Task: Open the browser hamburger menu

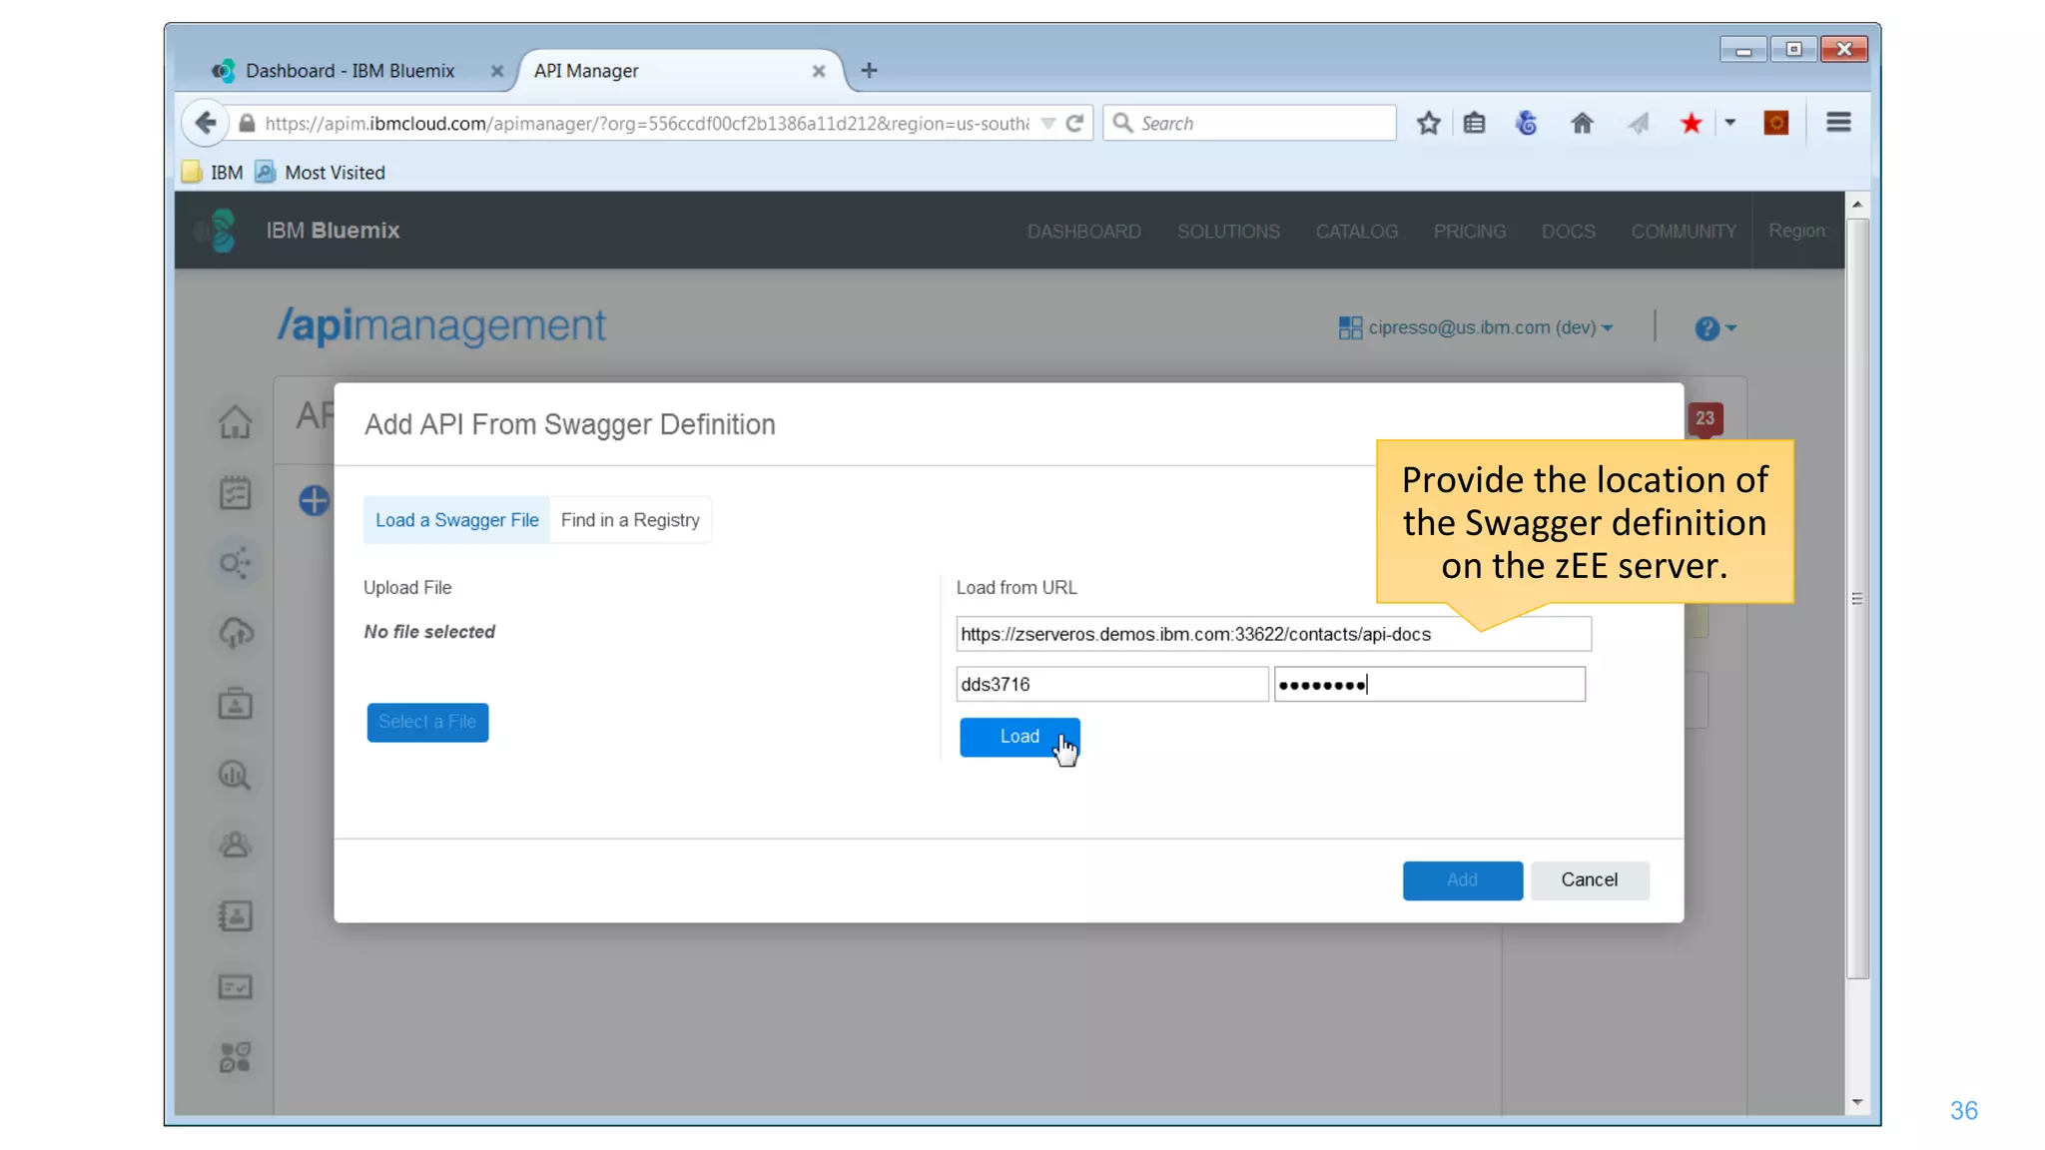Action: tap(1838, 123)
